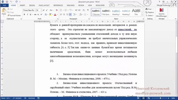Click the 100% zoom level
This screenshot has width=178, height=100.
(x=173, y=98)
